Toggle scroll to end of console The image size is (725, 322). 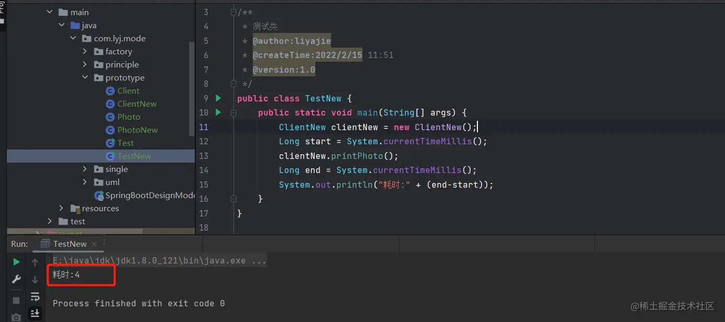(x=35, y=313)
